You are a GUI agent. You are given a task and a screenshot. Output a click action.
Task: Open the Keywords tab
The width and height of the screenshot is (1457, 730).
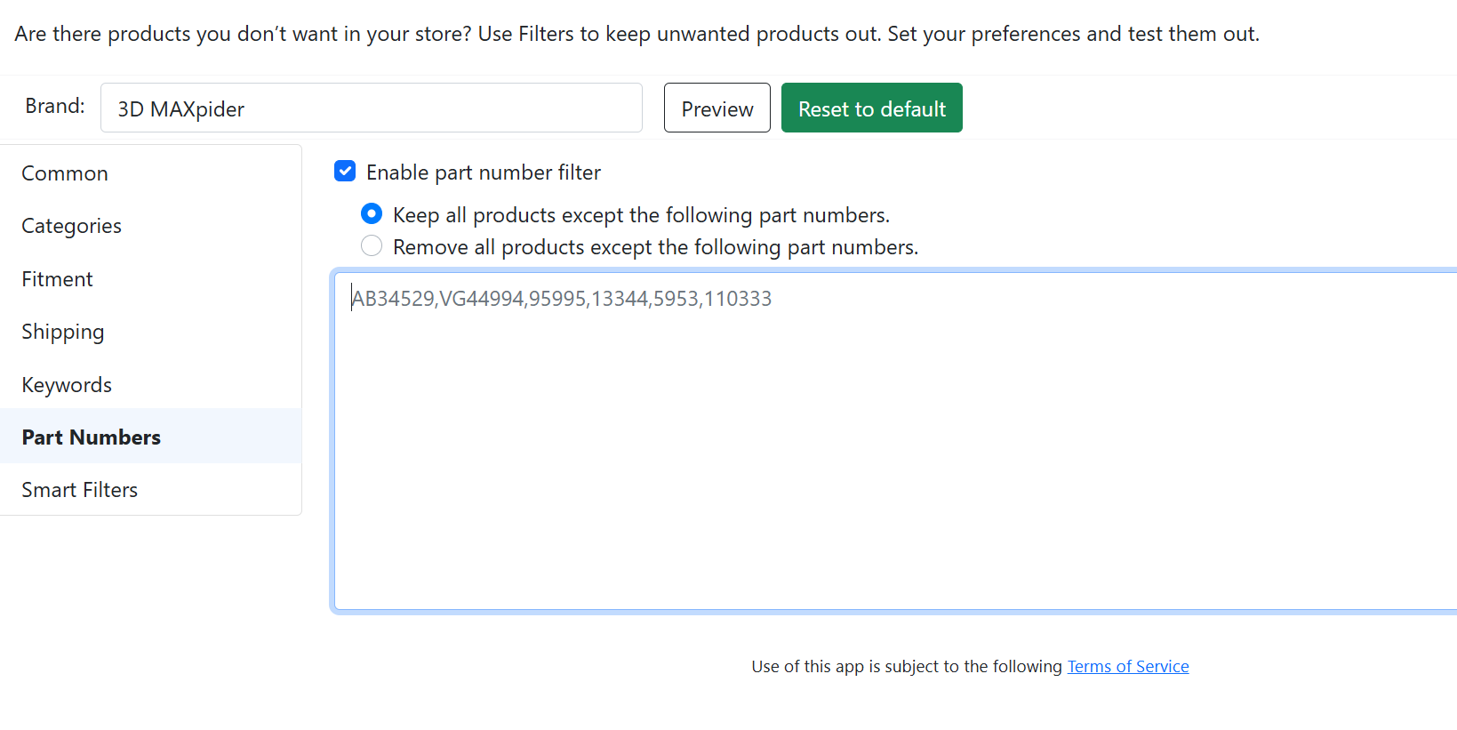pyautogui.click(x=67, y=385)
